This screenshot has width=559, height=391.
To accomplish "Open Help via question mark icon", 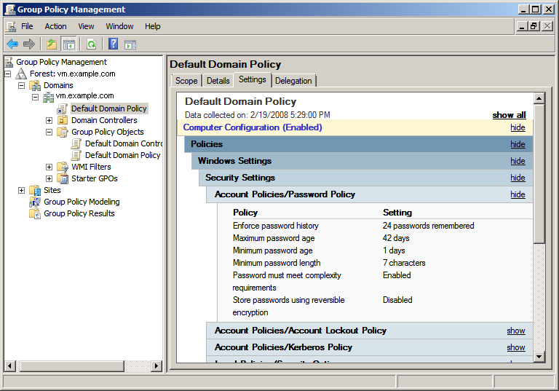I will 114,44.
